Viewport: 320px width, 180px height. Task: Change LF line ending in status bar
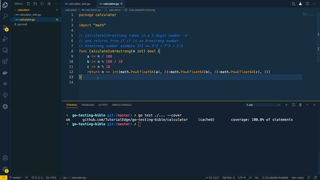tap(250, 177)
